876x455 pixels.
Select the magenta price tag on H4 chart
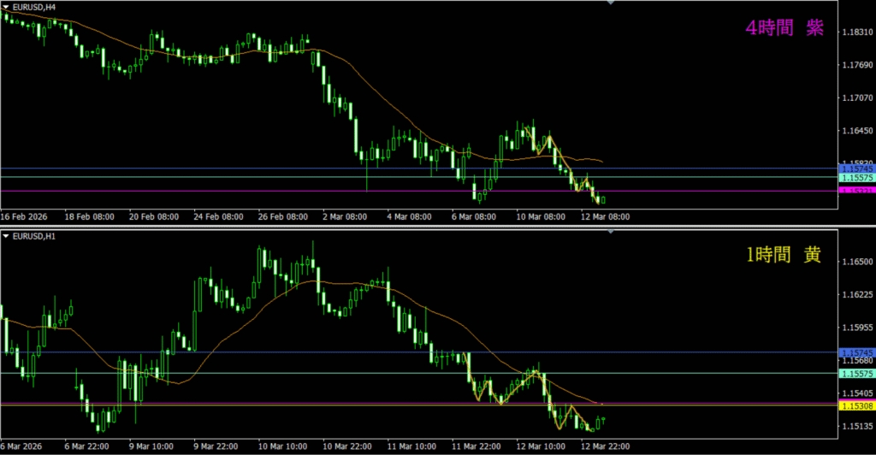tap(856, 192)
